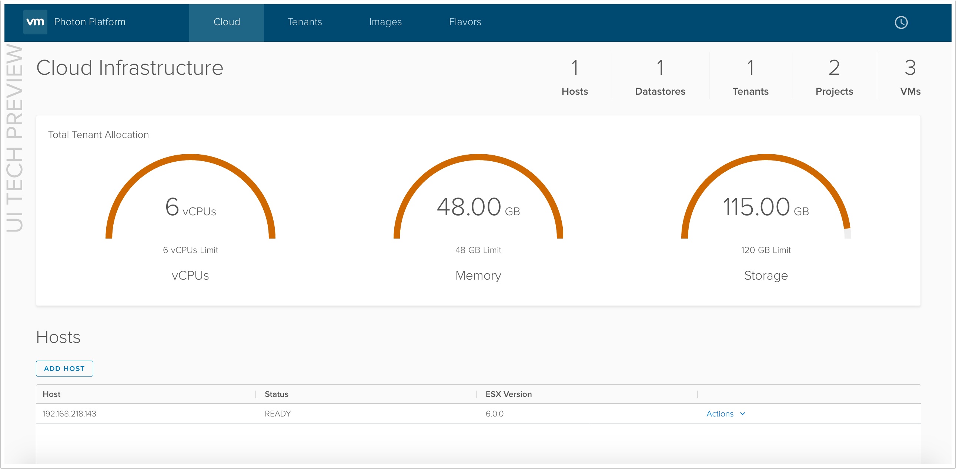This screenshot has height=469, width=956.
Task: Select the Datastores count indicator
Action: pyautogui.click(x=660, y=76)
